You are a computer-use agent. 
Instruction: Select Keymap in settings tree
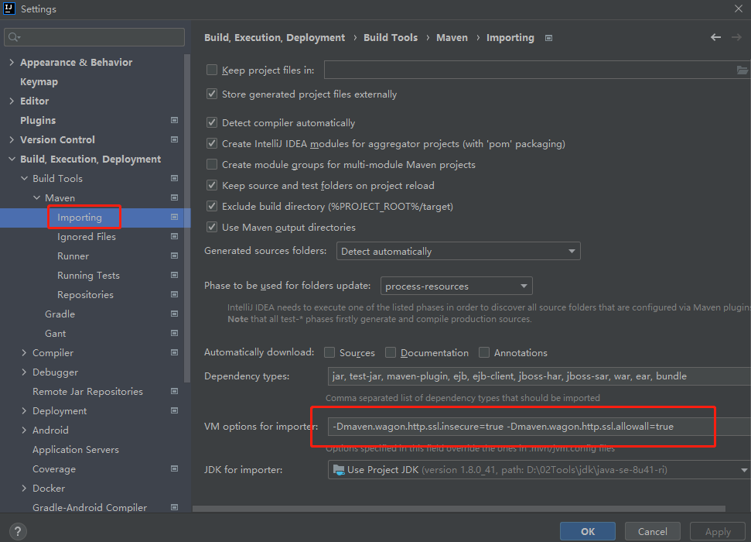click(x=39, y=81)
